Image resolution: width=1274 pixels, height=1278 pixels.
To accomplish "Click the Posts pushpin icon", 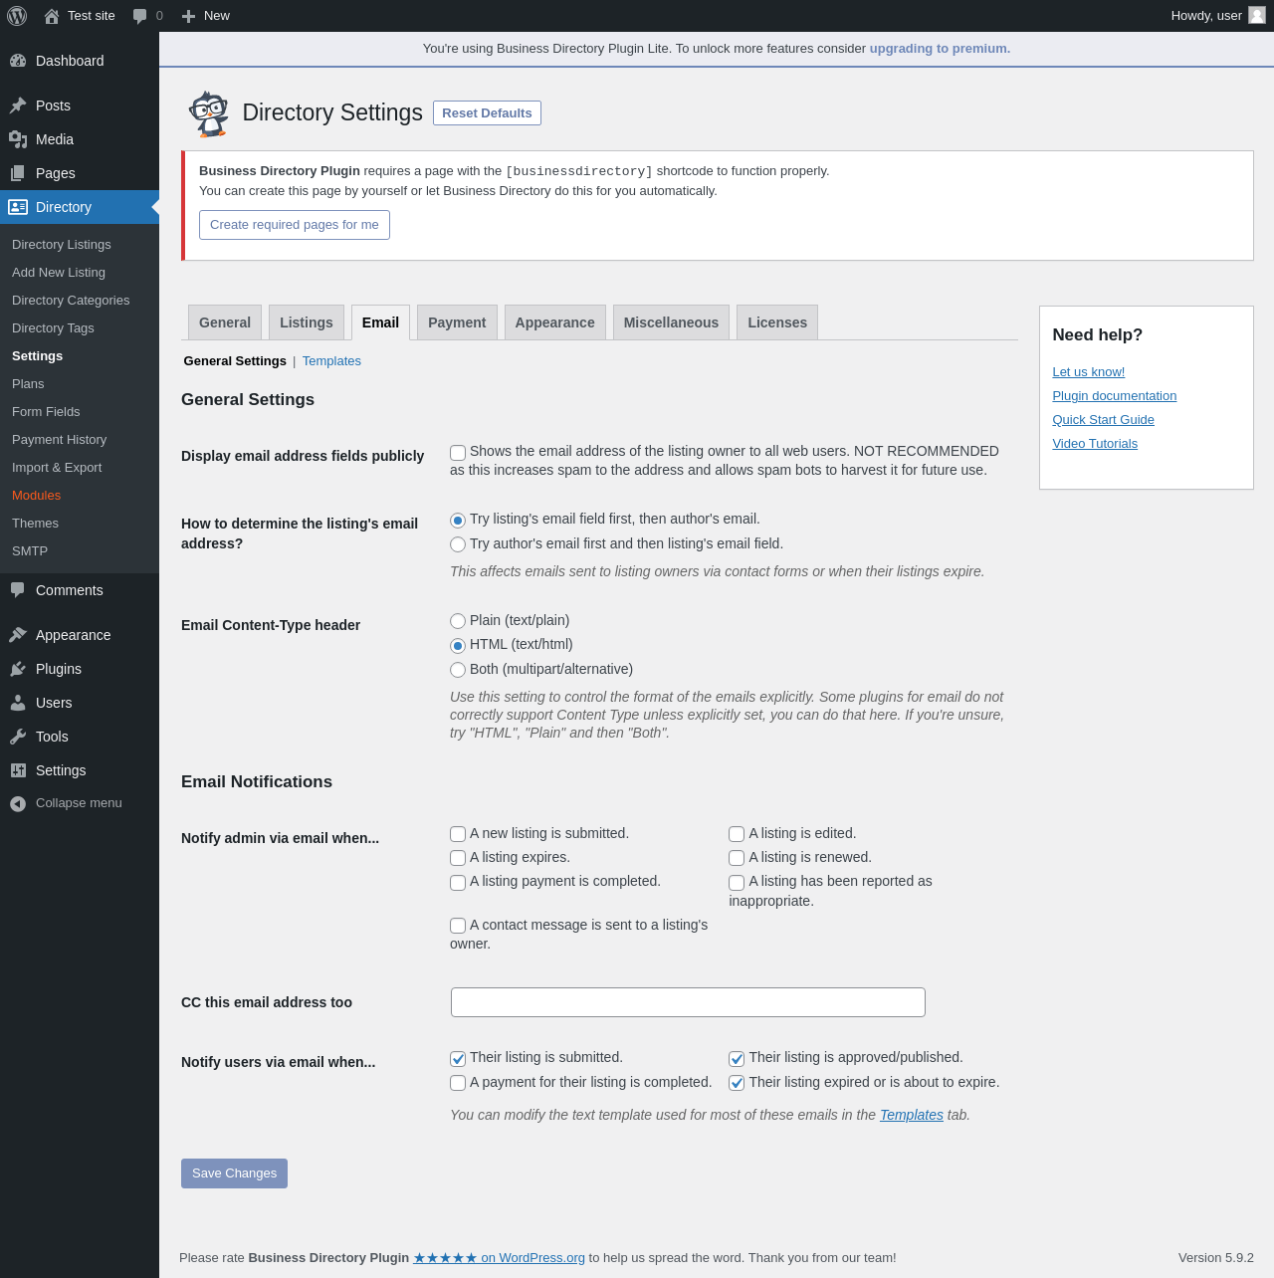I will (18, 106).
